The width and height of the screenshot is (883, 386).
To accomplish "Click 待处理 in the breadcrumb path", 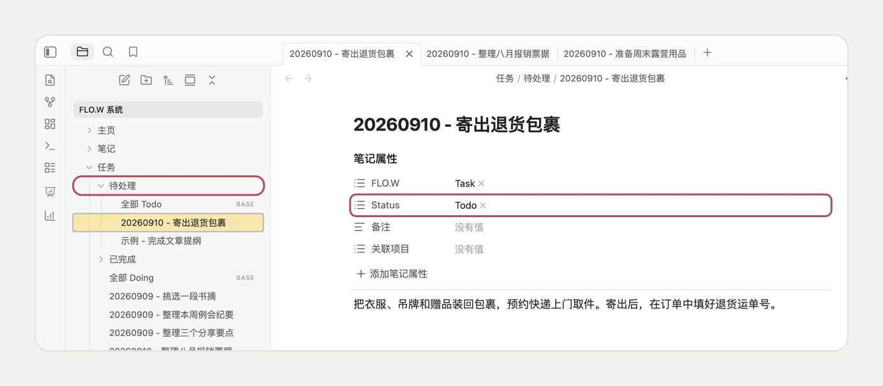I will click(x=537, y=78).
